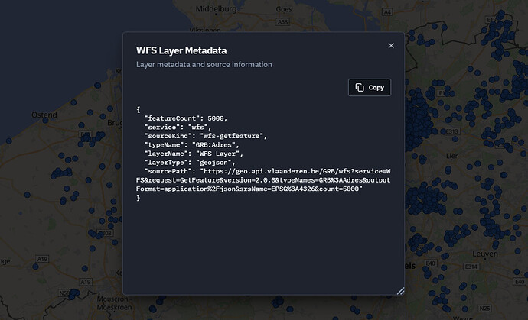The width and height of the screenshot is (528, 320).
Task: Click the A4 road shield
Action: coord(387,12)
